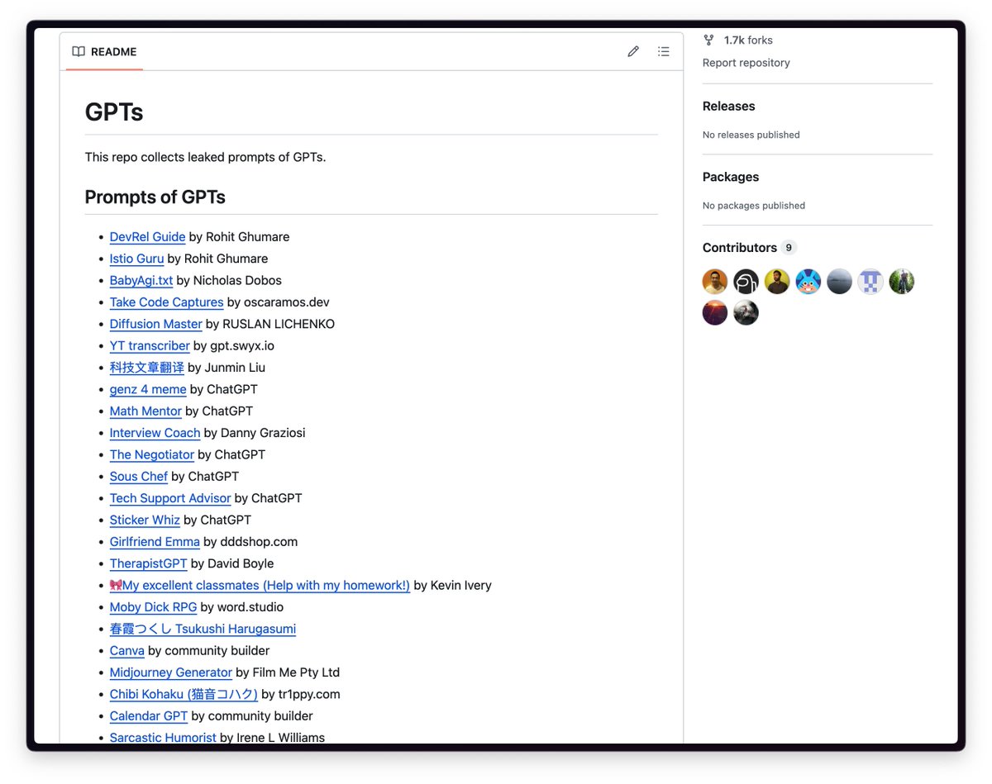Viewport: 992px width, 784px height.
Task: Open the Moby Dick RPG link
Action: point(153,607)
